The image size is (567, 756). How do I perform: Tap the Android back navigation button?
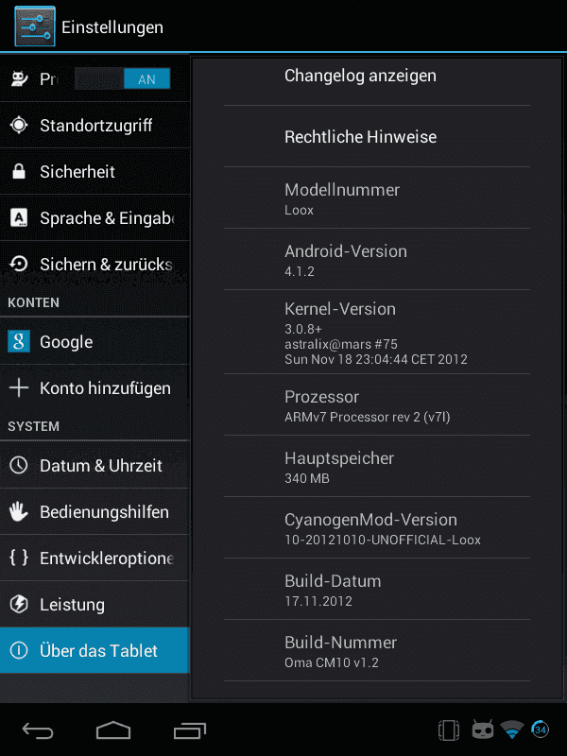pyautogui.click(x=38, y=730)
